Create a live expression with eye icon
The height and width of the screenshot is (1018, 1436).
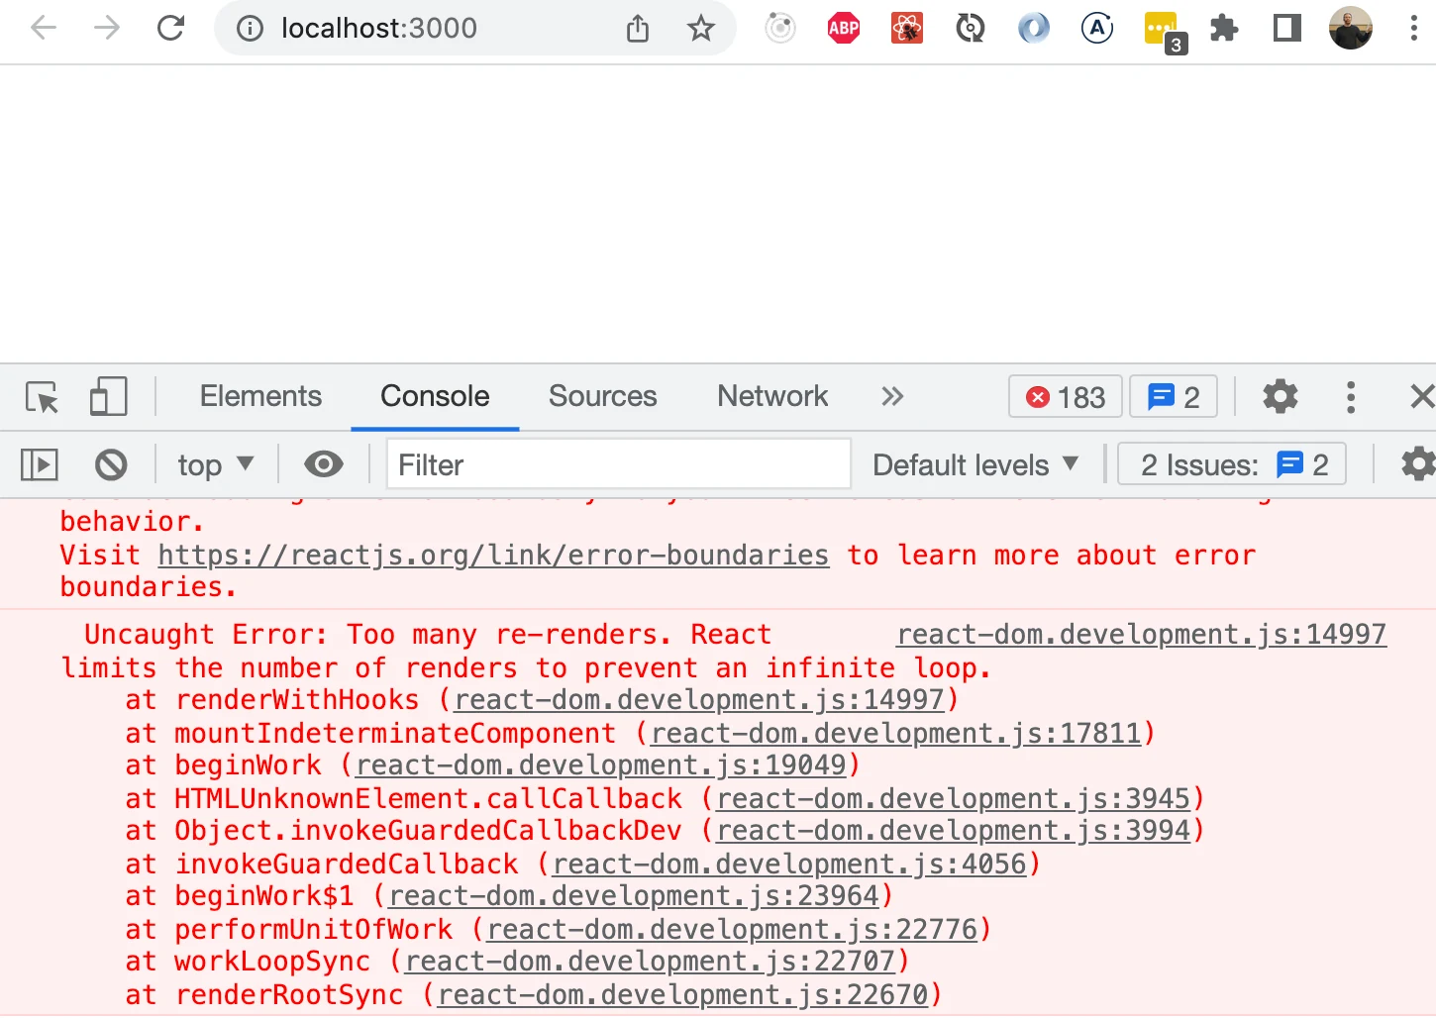324,463
